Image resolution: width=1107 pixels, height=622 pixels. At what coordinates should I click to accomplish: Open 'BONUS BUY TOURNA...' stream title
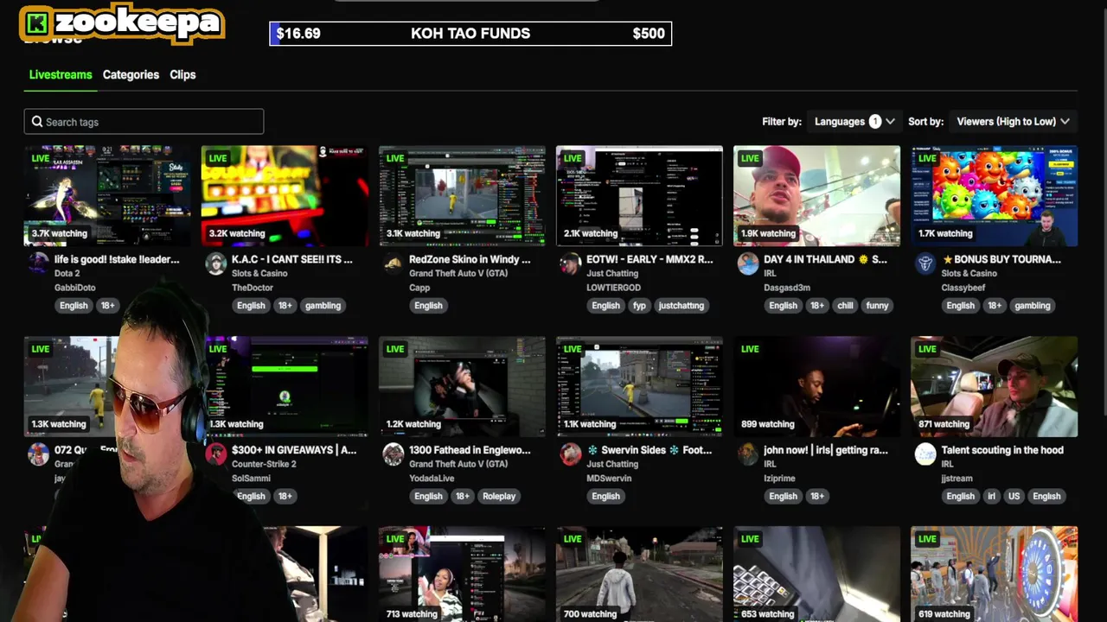(1001, 259)
